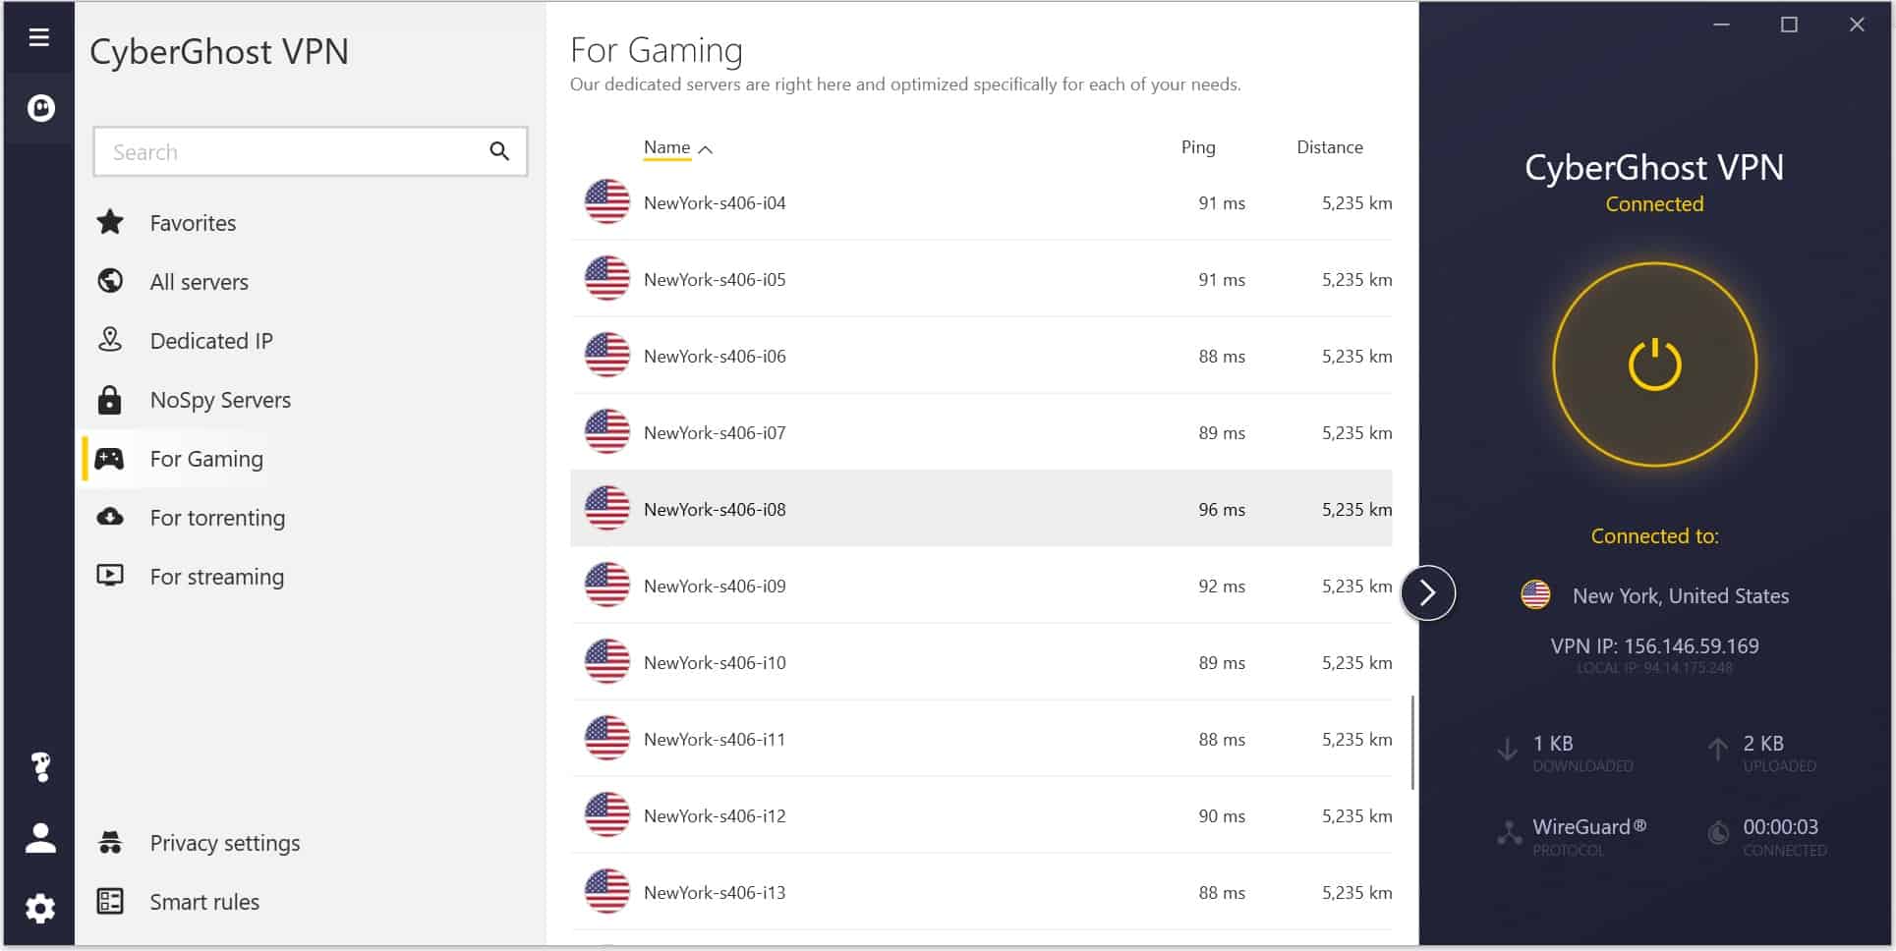This screenshot has height=951, width=1896.
Task: Open Privacy settings
Action: click(225, 843)
